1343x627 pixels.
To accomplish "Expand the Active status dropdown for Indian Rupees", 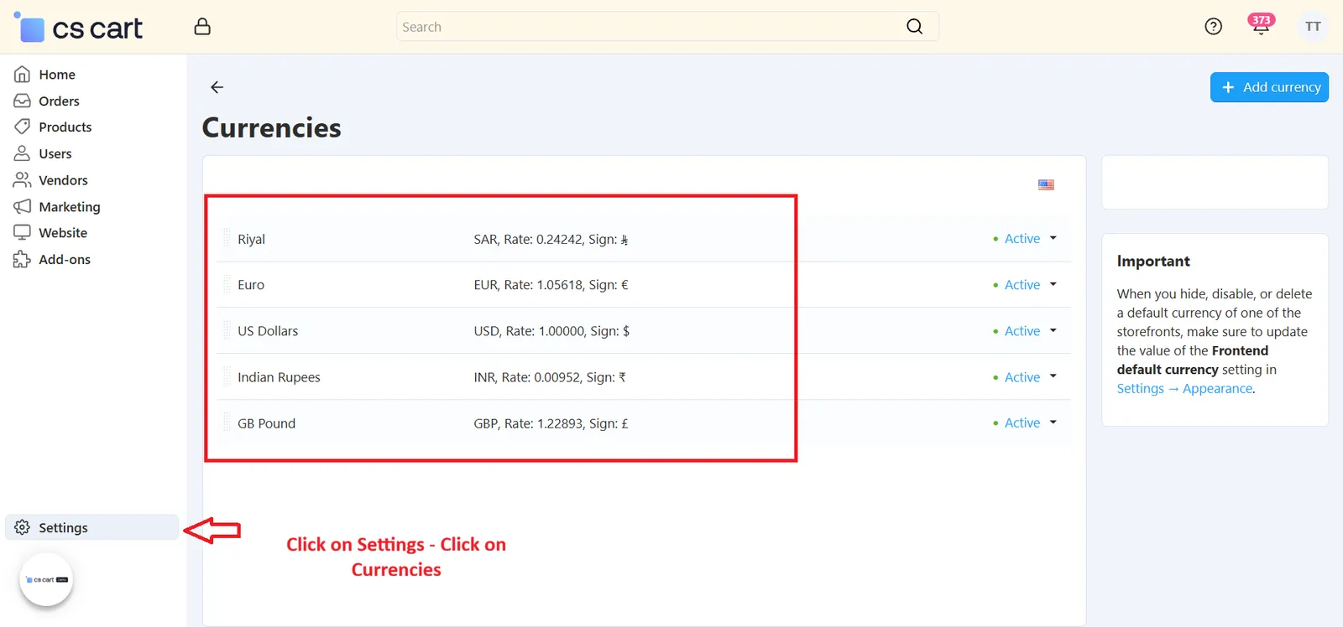I will coord(1025,377).
